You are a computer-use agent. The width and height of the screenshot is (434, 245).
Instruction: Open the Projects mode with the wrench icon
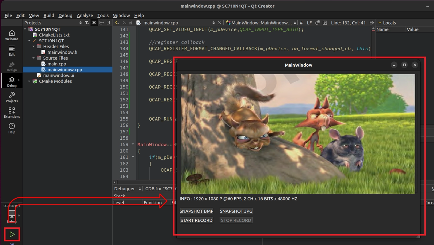point(12,97)
